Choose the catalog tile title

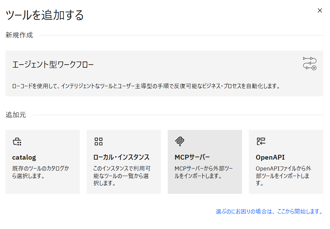(24, 158)
